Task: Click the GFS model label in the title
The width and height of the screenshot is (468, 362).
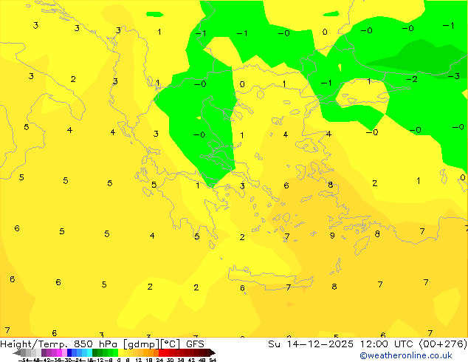Action: tap(195, 344)
